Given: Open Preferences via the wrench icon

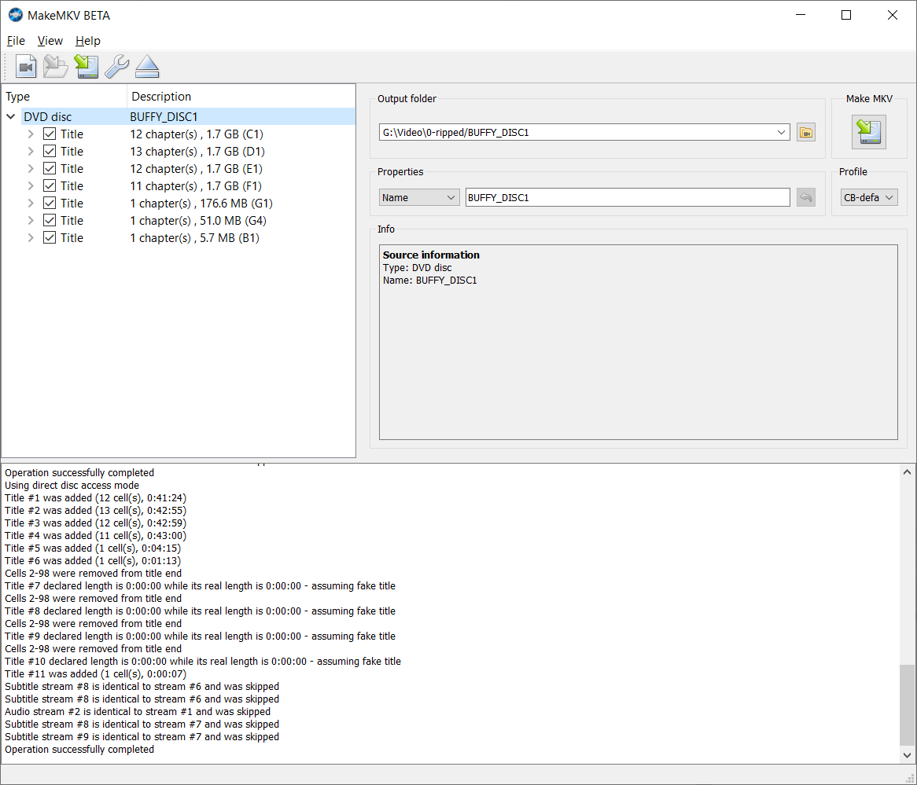Looking at the screenshot, I should (x=116, y=67).
